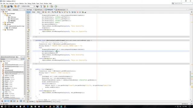Click the Clean and Build icon
193x108 pixels.
point(44,6)
